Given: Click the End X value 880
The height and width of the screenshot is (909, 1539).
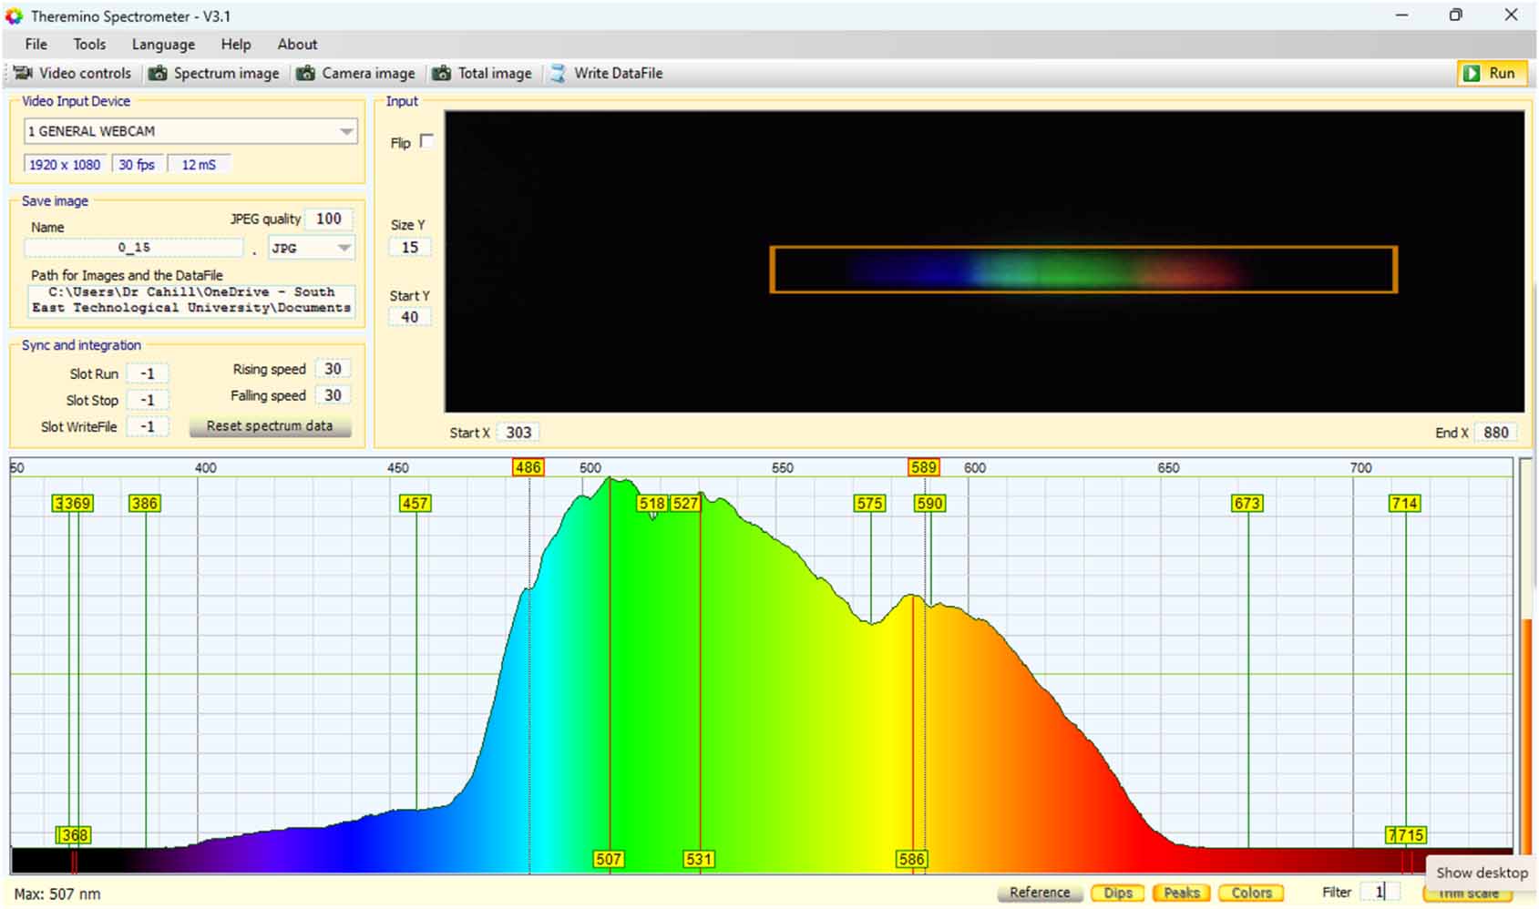Looking at the screenshot, I should click(x=1495, y=433).
